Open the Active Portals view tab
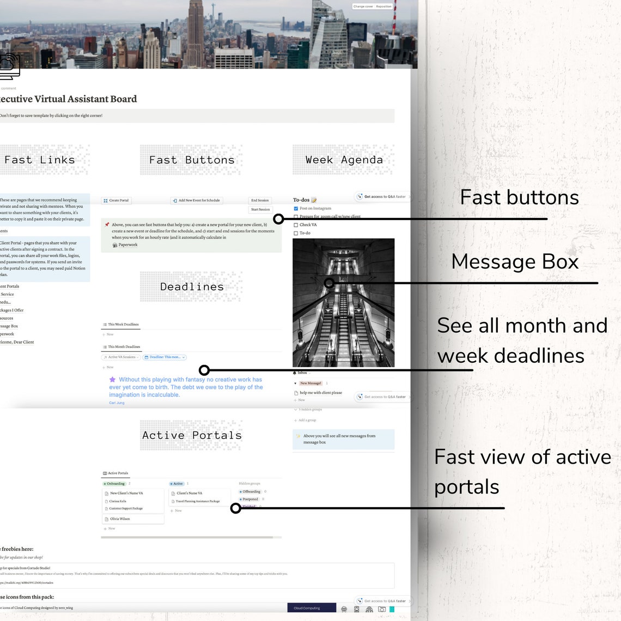 point(117,473)
